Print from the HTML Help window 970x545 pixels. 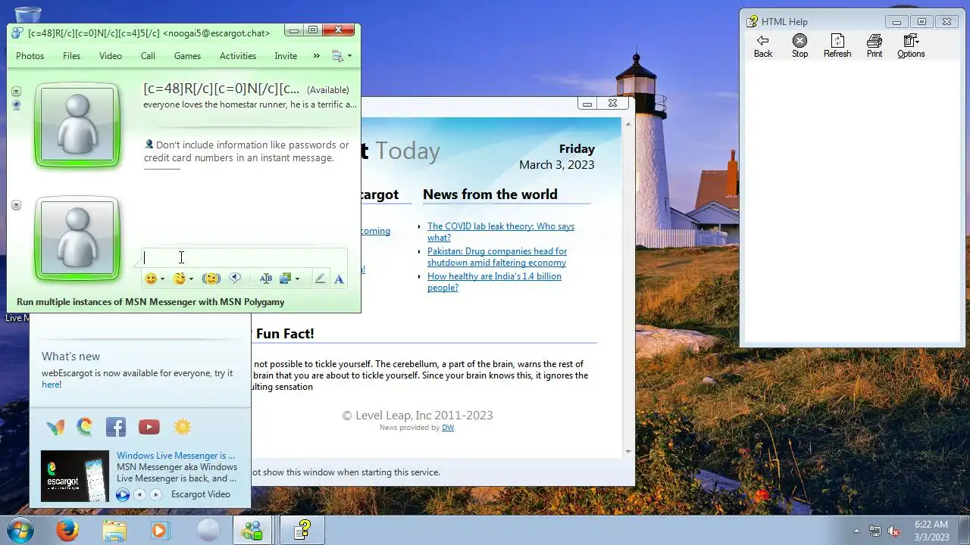(x=875, y=45)
